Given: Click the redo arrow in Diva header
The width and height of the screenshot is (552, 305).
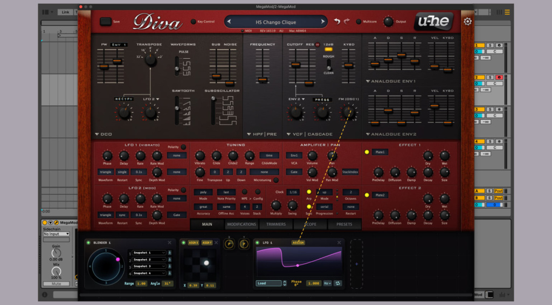Looking at the screenshot, I should [x=347, y=22].
